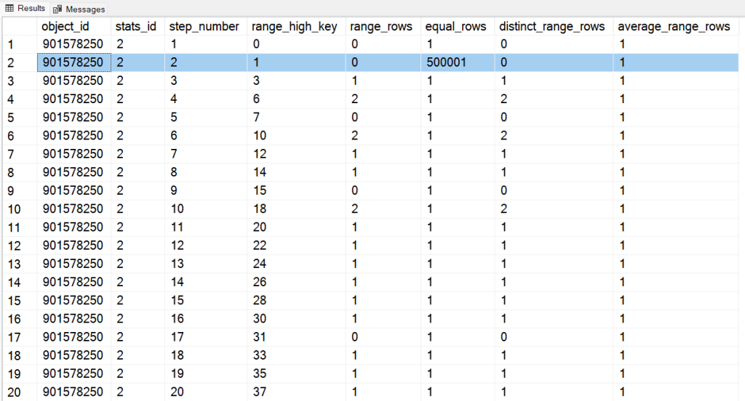Click the top-left select-all grid corner
This screenshot has height=401, width=745.
coord(18,26)
